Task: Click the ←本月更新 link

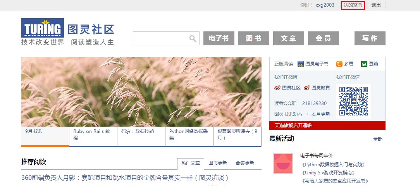Action: point(318,114)
